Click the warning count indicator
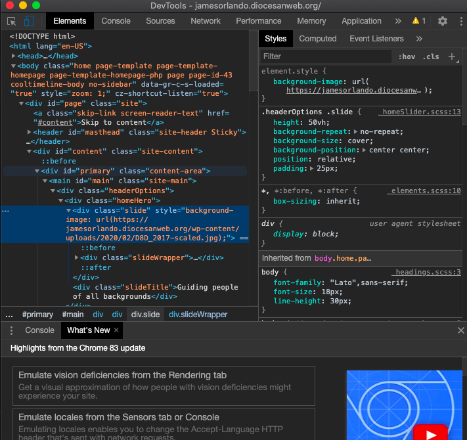The height and width of the screenshot is (440, 467). click(419, 21)
